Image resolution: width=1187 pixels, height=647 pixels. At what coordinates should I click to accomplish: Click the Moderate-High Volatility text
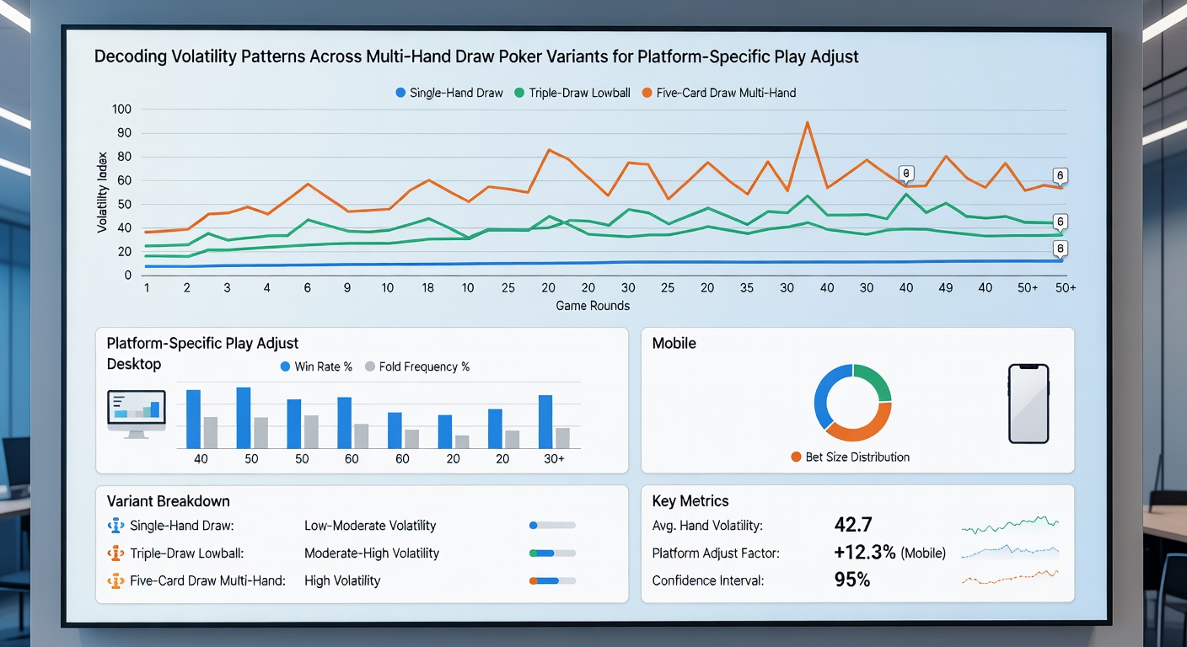point(372,553)
